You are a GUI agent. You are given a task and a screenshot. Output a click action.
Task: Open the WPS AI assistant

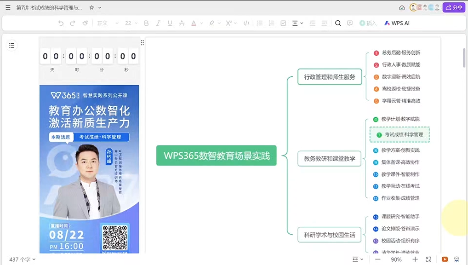point(397,23)
